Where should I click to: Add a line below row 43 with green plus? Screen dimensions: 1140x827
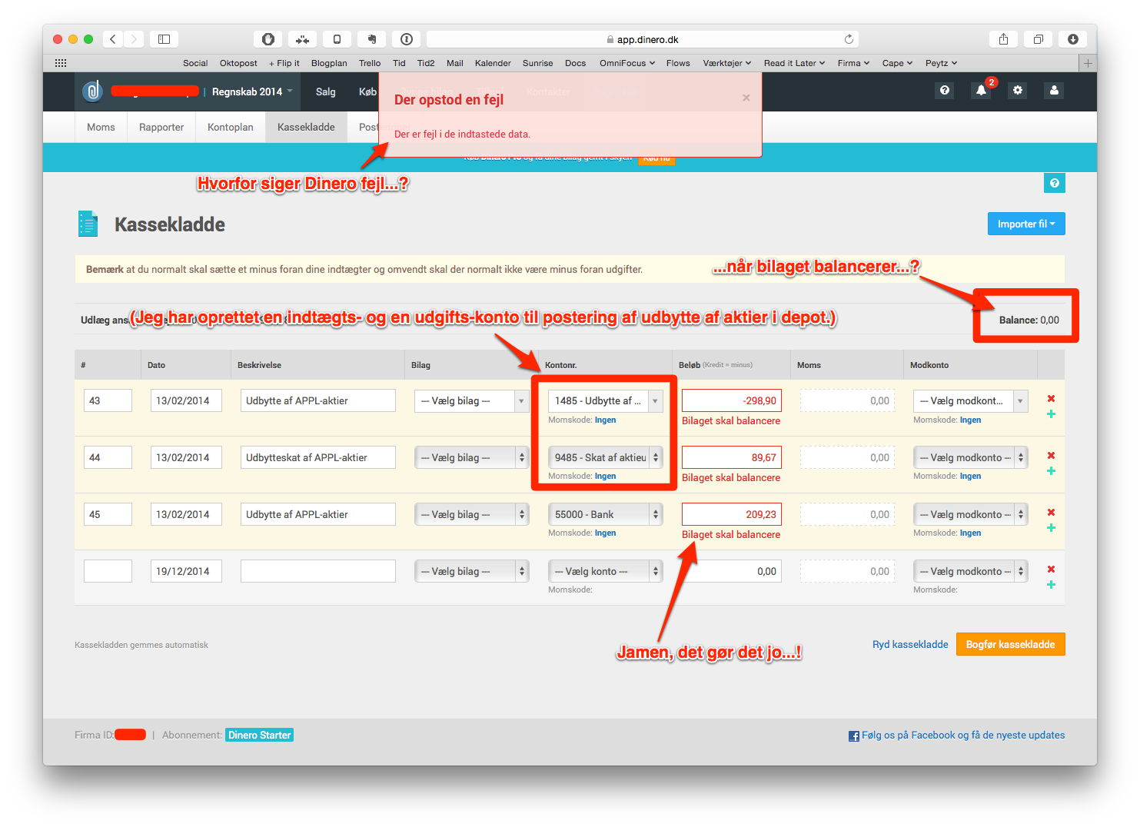[1051, 414]
